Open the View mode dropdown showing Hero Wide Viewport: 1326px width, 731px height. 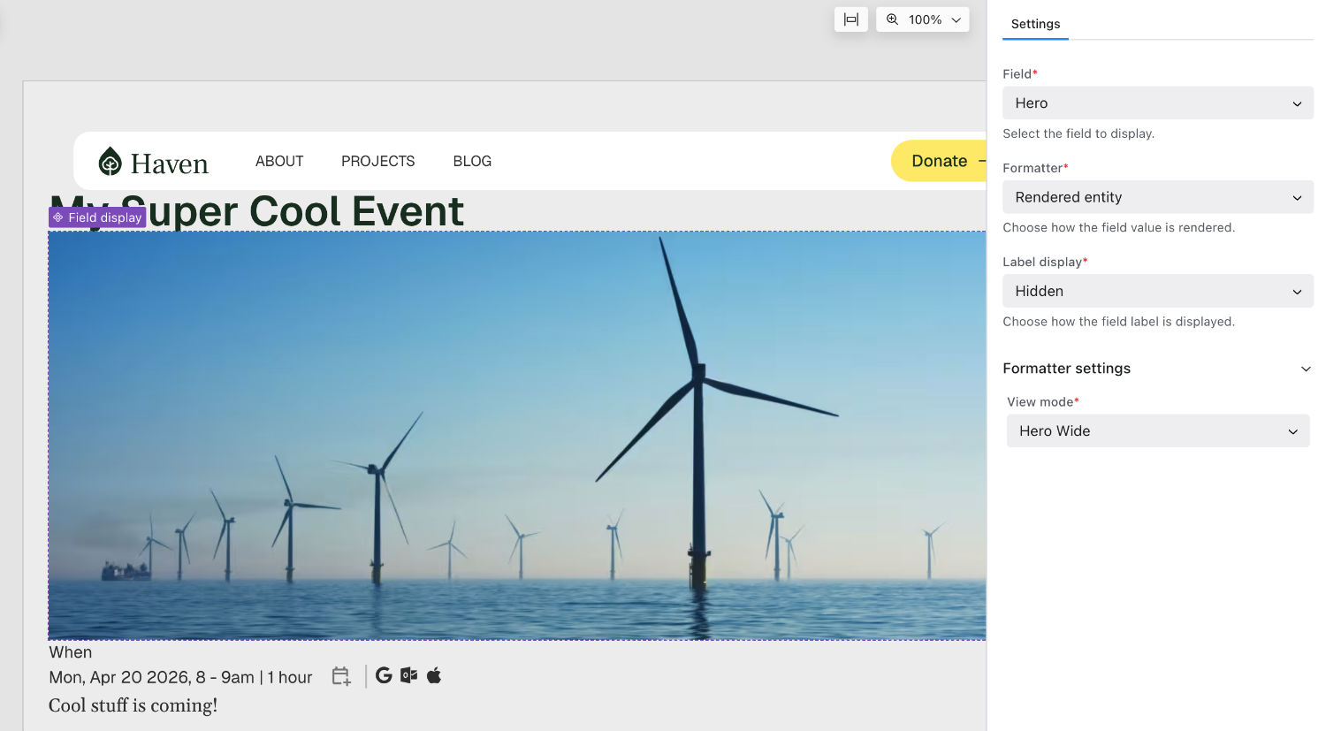click(x=1158, y=430)
